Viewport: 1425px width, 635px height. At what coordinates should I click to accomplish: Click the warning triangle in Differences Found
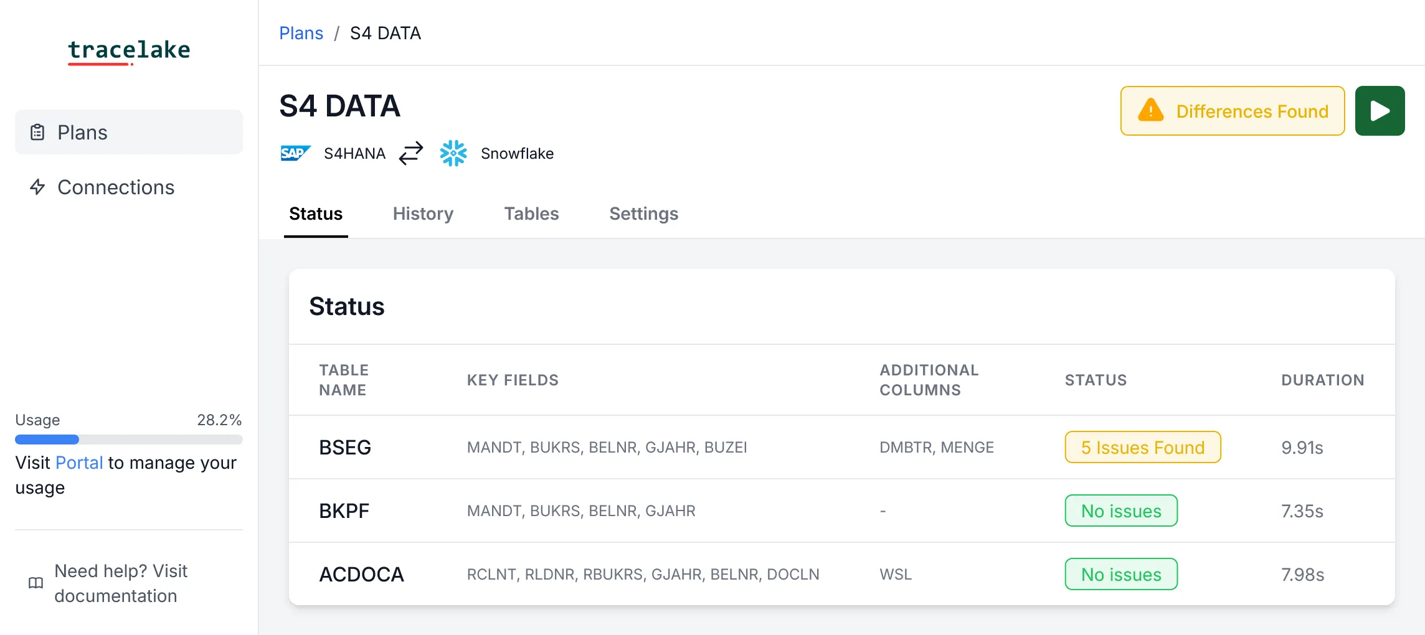tap(1152, 111)
